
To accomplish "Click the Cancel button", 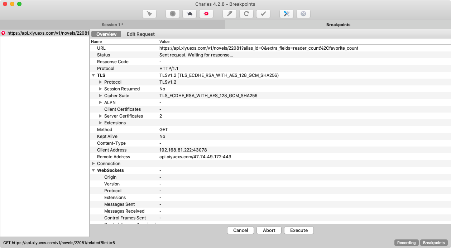I will click(x=241, y=230).
